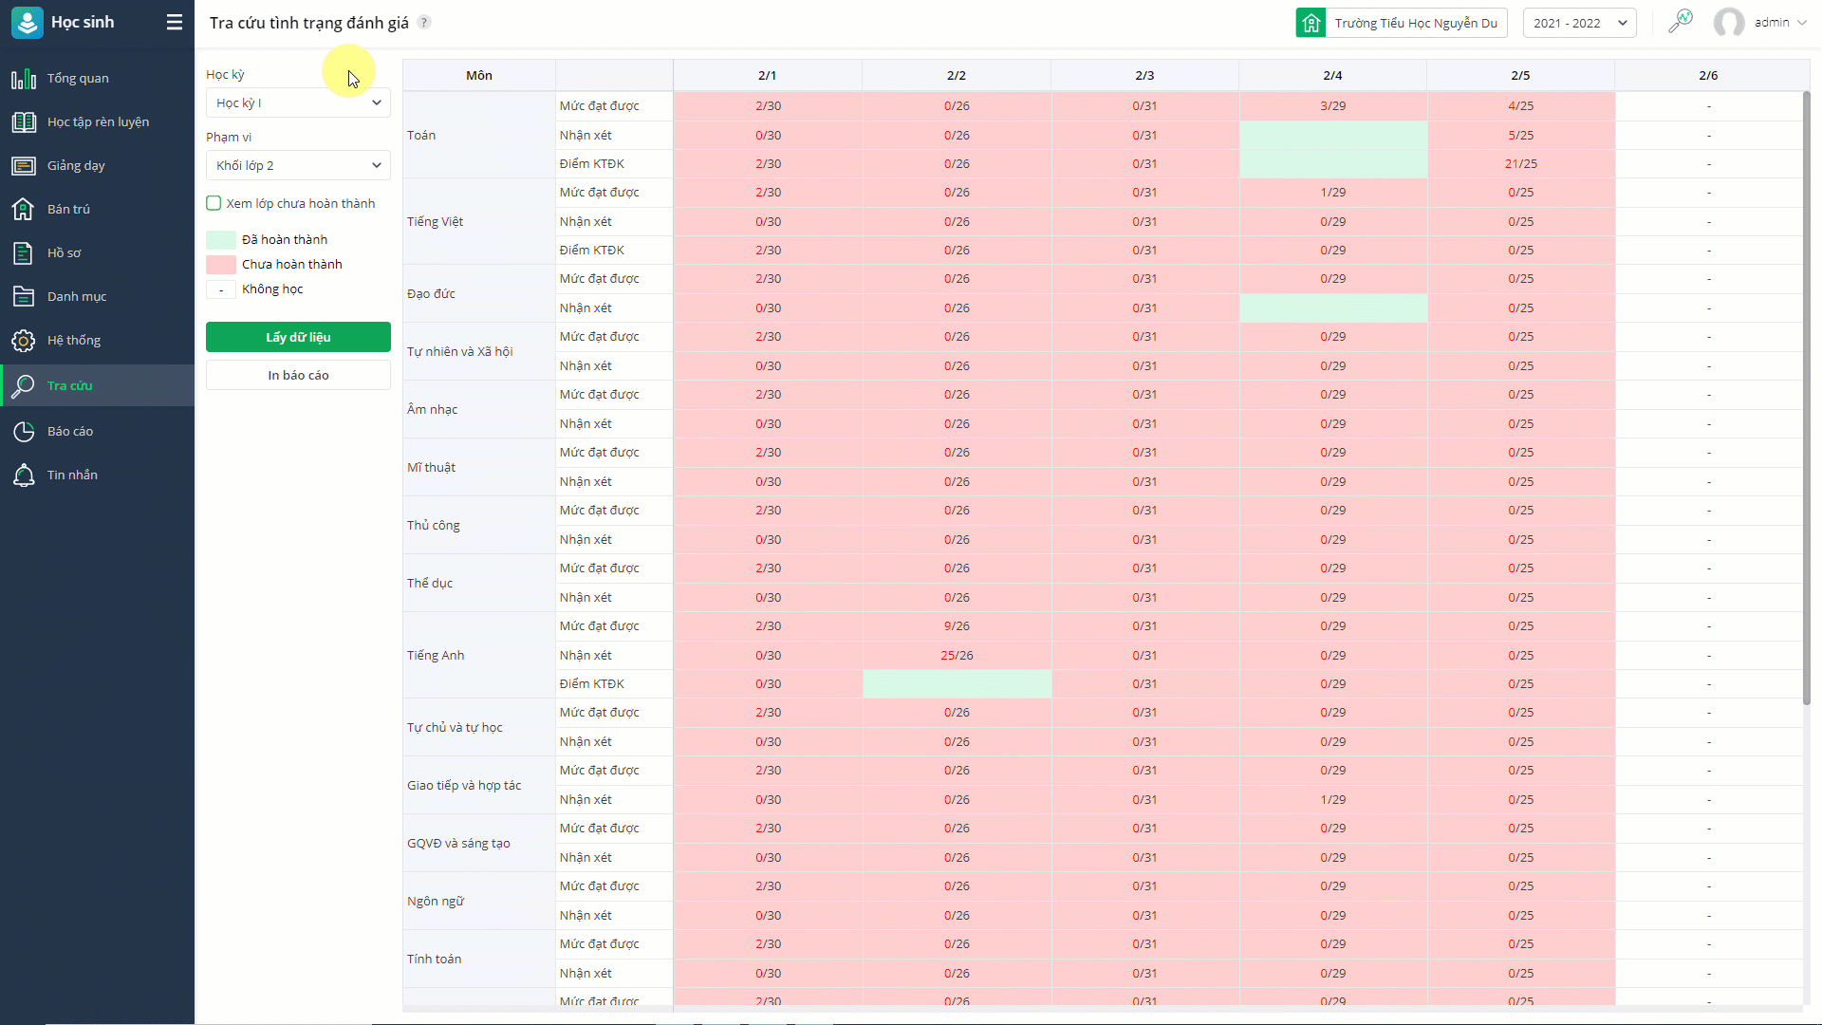Click the In báo cáo button
The width and height of the screenshot is (1822, 1025).
click(x=298, y=375)
